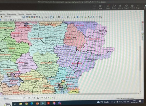Open Microsoft Edge from taskbar
Viewport: 146px width, 106px height.
32,104
